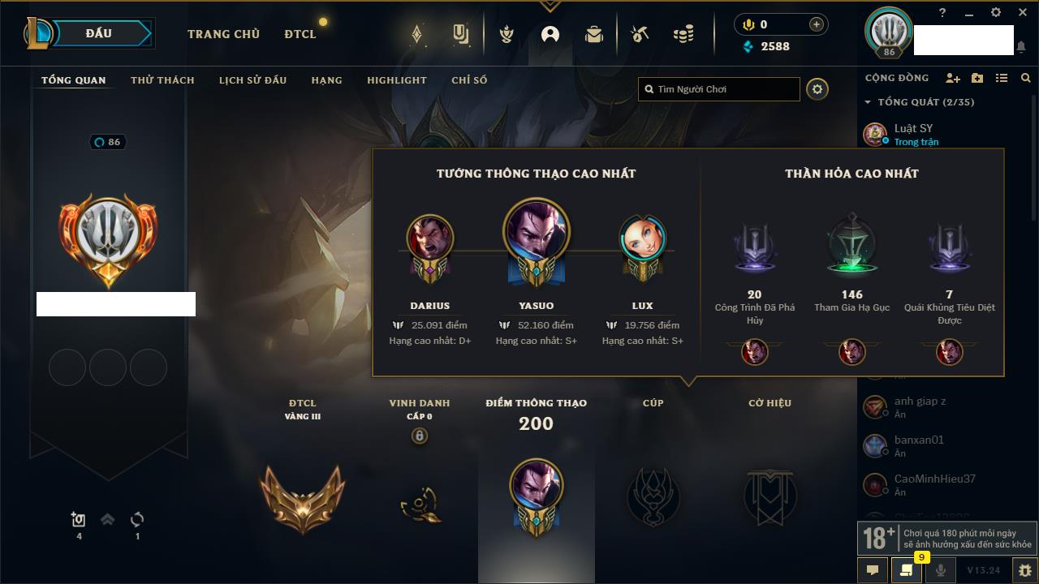This screenshot has height=584, width=1039.
Task: Click the add RP plus button
Action: 816,24
